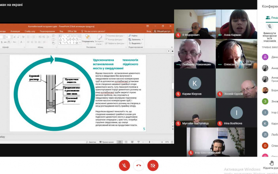This screenshot has width=278, height=174.
Task: Click Найти in the Редактирование group
Action: (133, 36)
